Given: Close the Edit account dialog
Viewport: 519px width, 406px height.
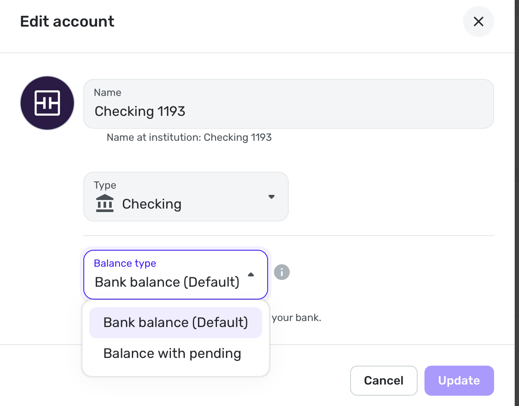Looking at the screenshot, I should click(478, 21).
